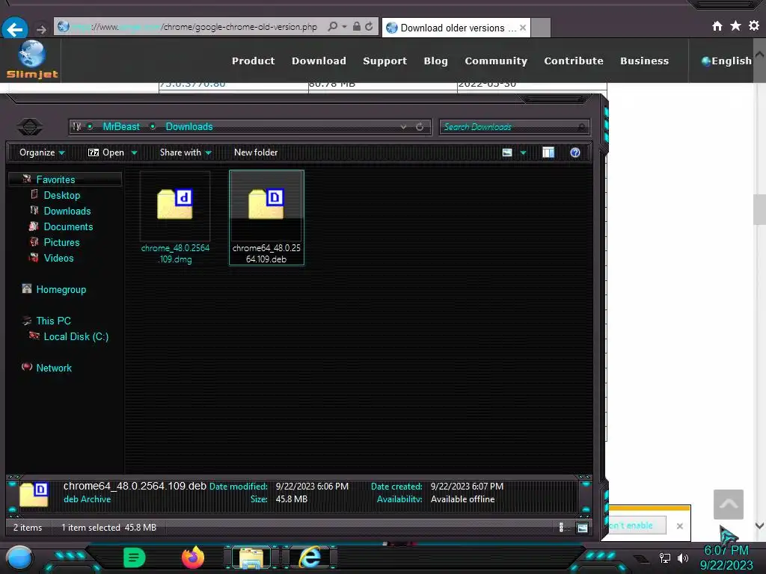Viewport: 766px width, 574px height.
Task: Click the browser forward arrow
Action: pos(42,30)
